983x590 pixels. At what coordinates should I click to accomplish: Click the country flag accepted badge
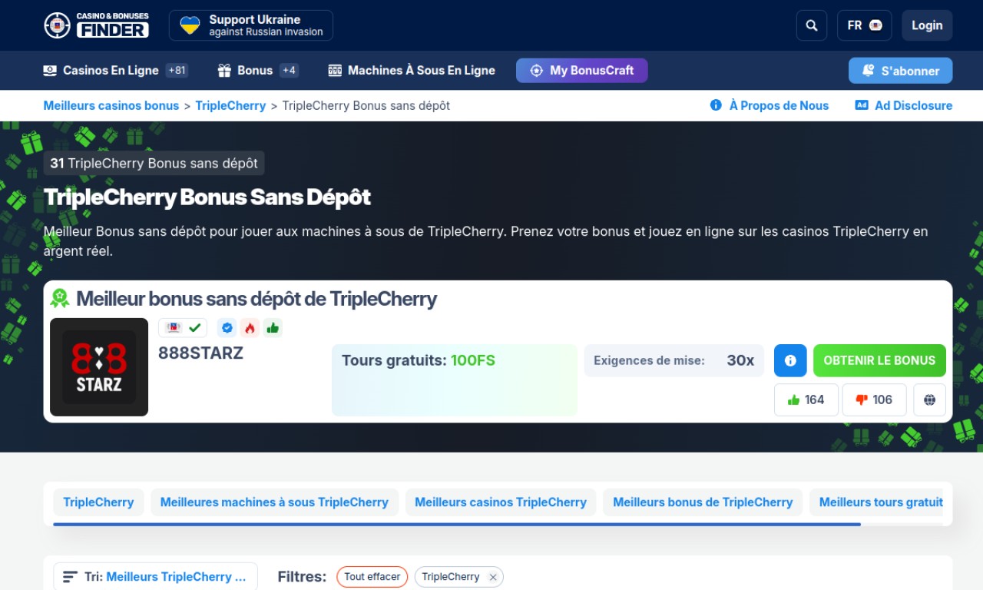(183, 328)
